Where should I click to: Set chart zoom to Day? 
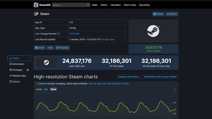coord(46,89)
